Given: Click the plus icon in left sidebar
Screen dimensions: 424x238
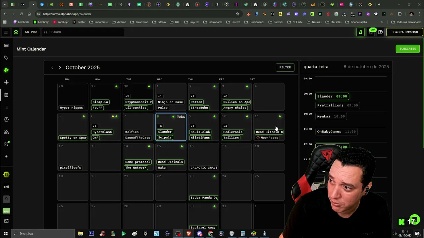Looking at the screenshot, I should 6,156.
